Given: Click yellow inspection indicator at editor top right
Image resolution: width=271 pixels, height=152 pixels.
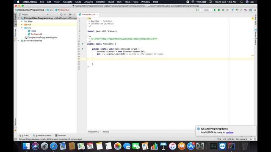Looking at the screenshot, I should click(x=252, y=19).
